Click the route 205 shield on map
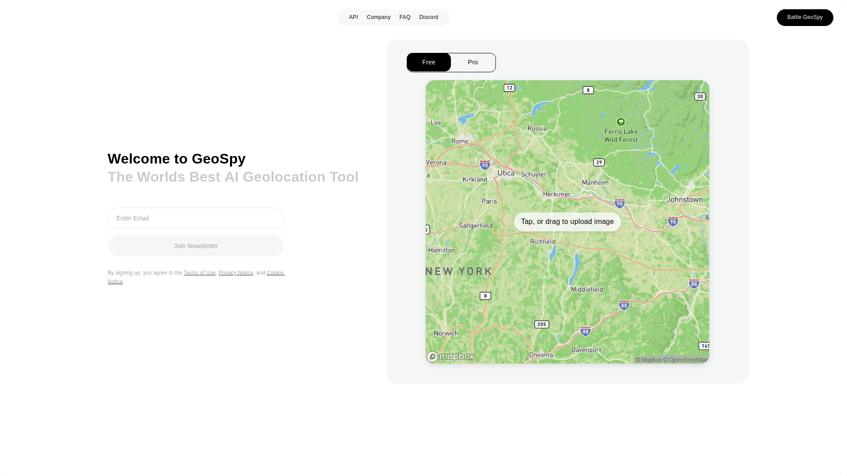The image size is (847, 476). tap(542, 324)
